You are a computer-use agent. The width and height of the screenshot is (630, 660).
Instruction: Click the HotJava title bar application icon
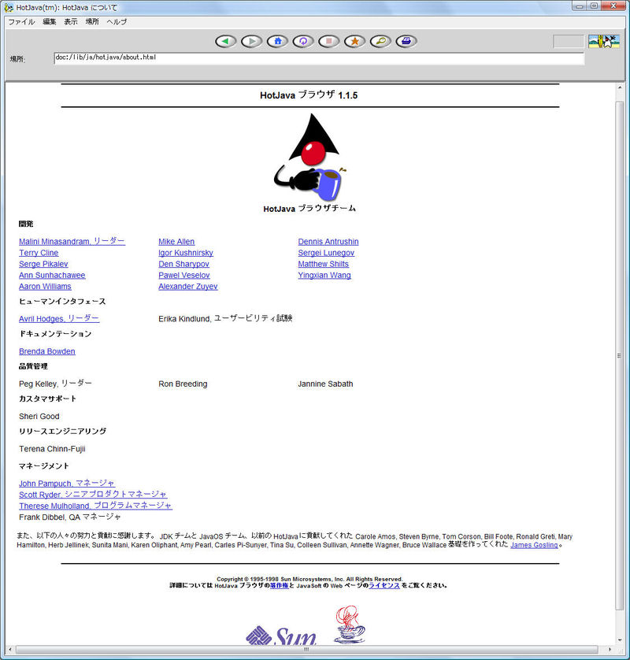click(9, 8)
